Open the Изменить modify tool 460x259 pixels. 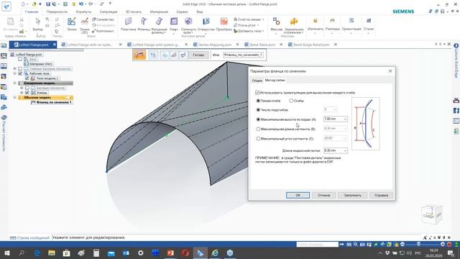pos(316,25)
